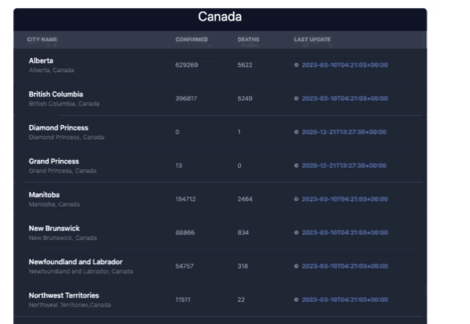Click the clock icon in the Manitoba row

[296, 200]
